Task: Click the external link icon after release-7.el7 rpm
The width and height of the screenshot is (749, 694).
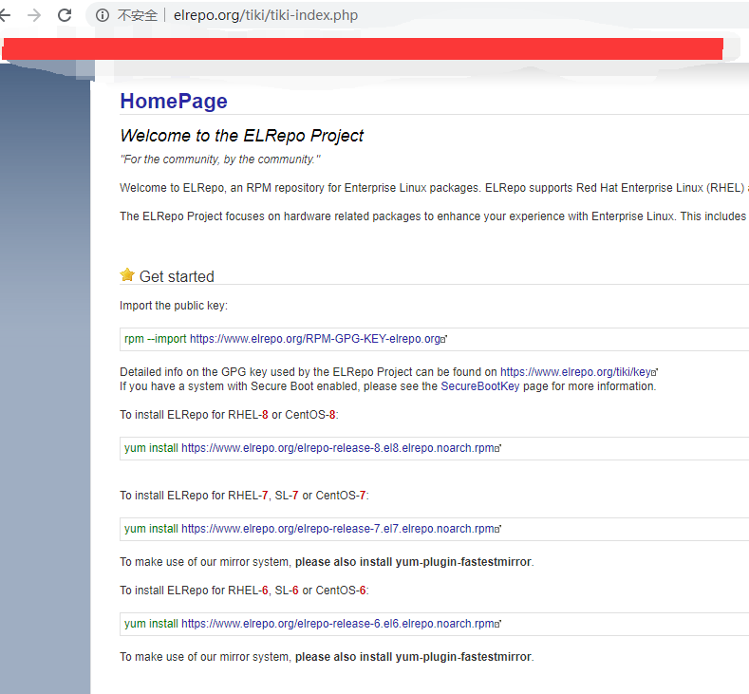Action: click(x=497, y=529)
